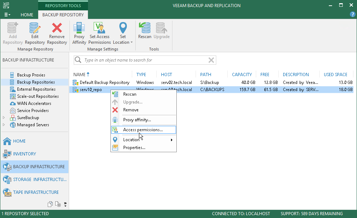Select the SureBackup tree node
The height and width of the screenshot is (218, 357).
pos(28,118)
